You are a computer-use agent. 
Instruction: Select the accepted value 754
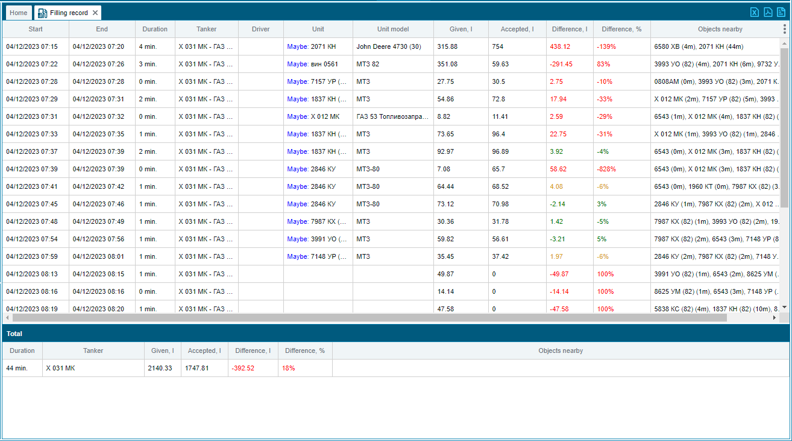pyautogui.click(x=498, y=46)
